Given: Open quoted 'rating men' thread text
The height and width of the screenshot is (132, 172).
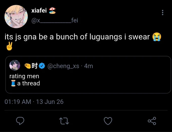Looking at the screenshot, I should click(25, 80).
